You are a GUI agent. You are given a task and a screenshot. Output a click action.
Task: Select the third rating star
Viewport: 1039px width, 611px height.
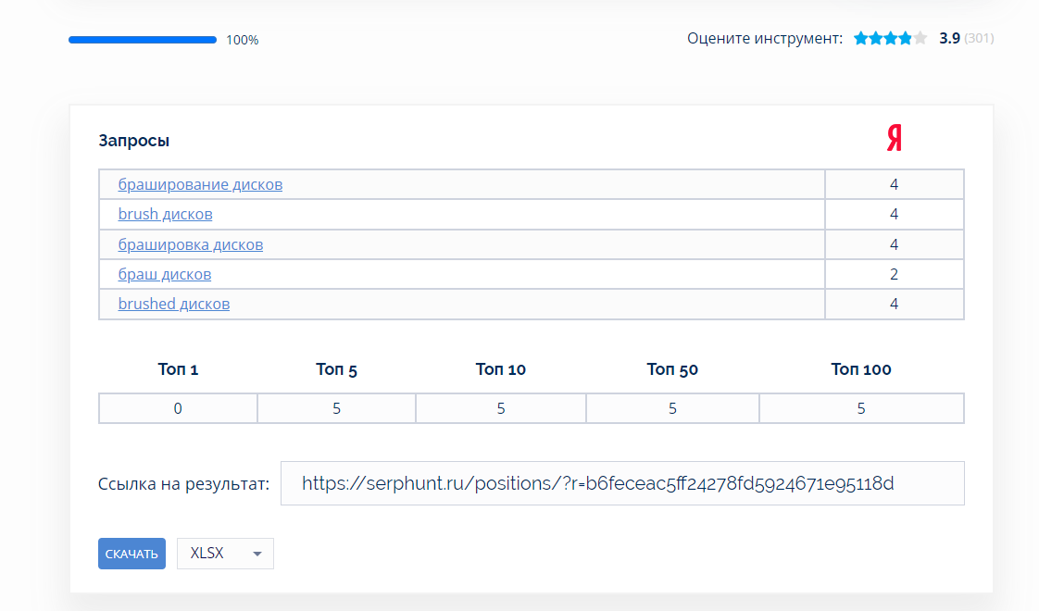[x=891, y=39]
